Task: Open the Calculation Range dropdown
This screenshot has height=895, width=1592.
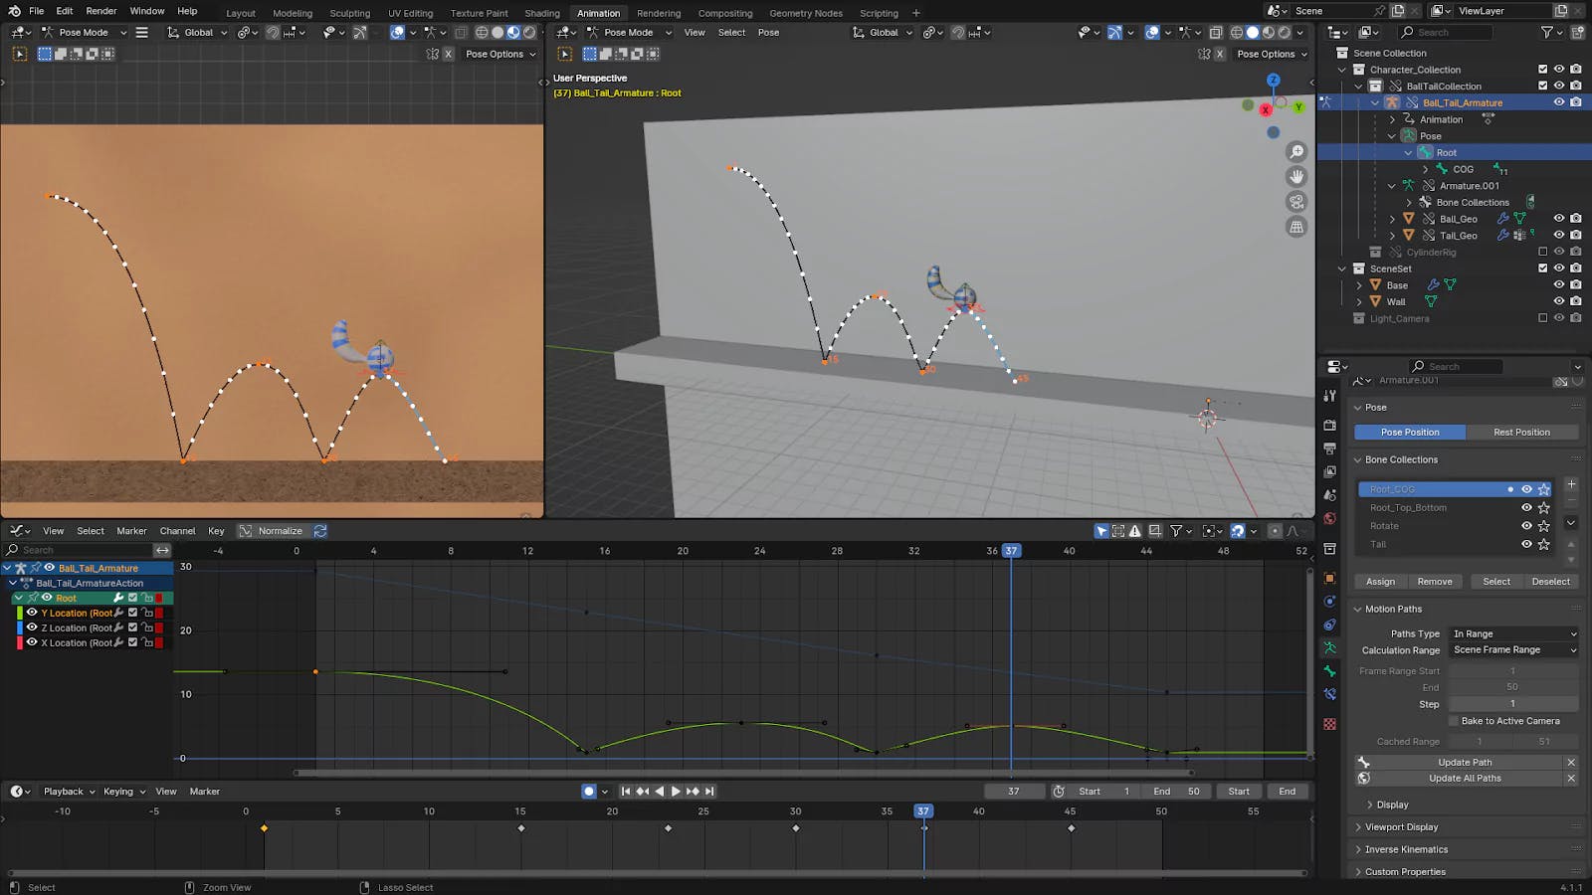Action: pyautogui.click(x=1513, y=649)
